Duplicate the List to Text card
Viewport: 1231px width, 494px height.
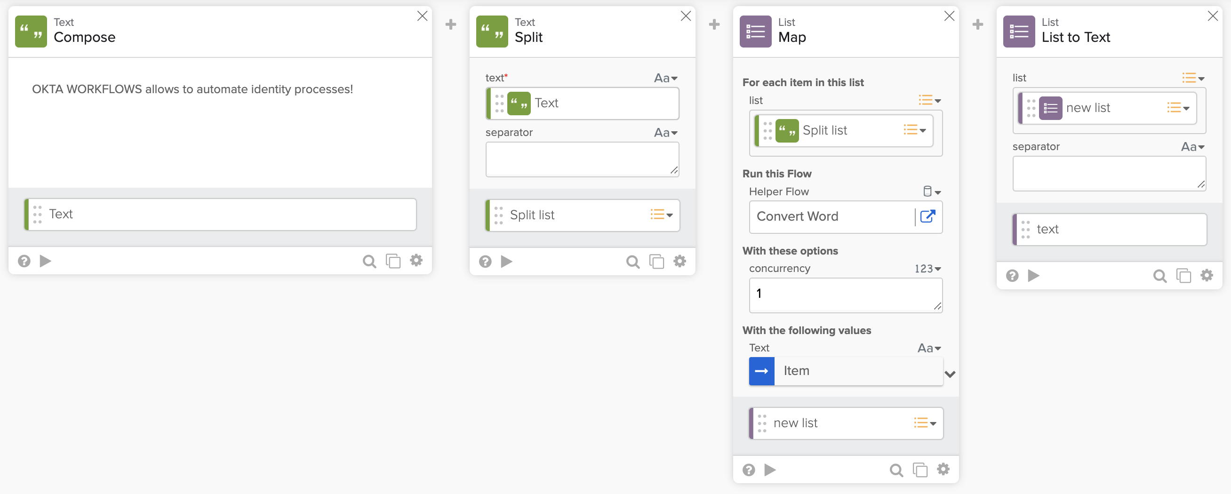click(1183, 276)
